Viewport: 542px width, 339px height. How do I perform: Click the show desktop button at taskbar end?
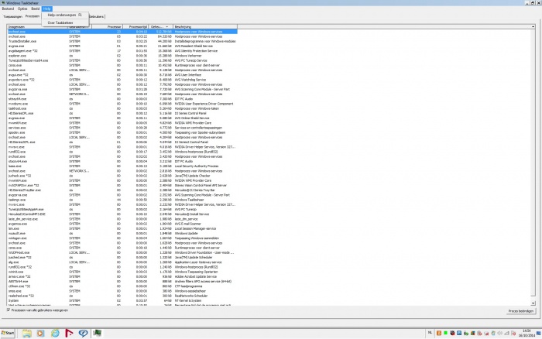pyautogui.click(x=539, y=333)
